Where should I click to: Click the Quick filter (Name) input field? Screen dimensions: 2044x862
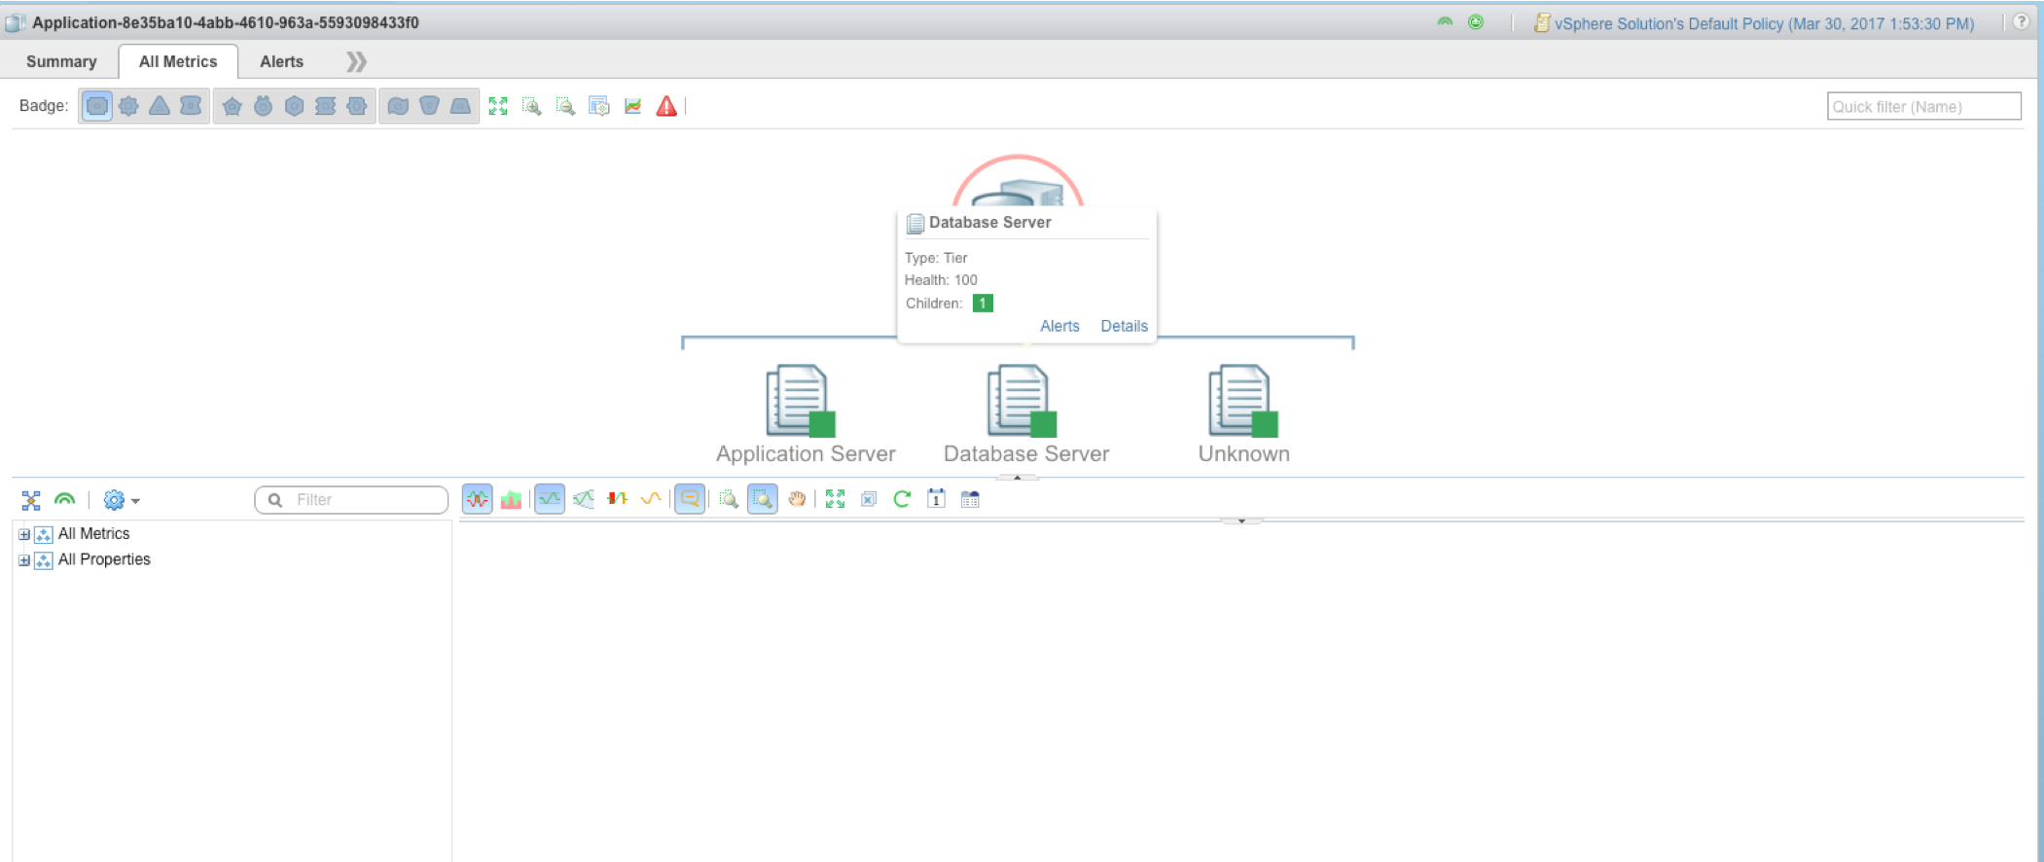1923,106
